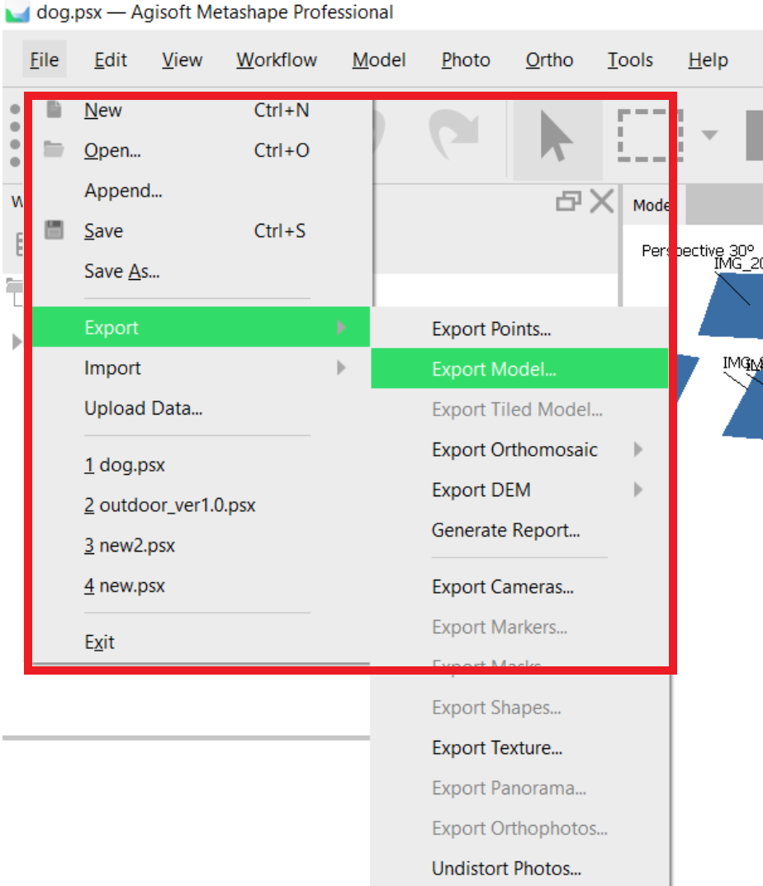
Task: Click Generate Report option
Action: click(505, 531)
